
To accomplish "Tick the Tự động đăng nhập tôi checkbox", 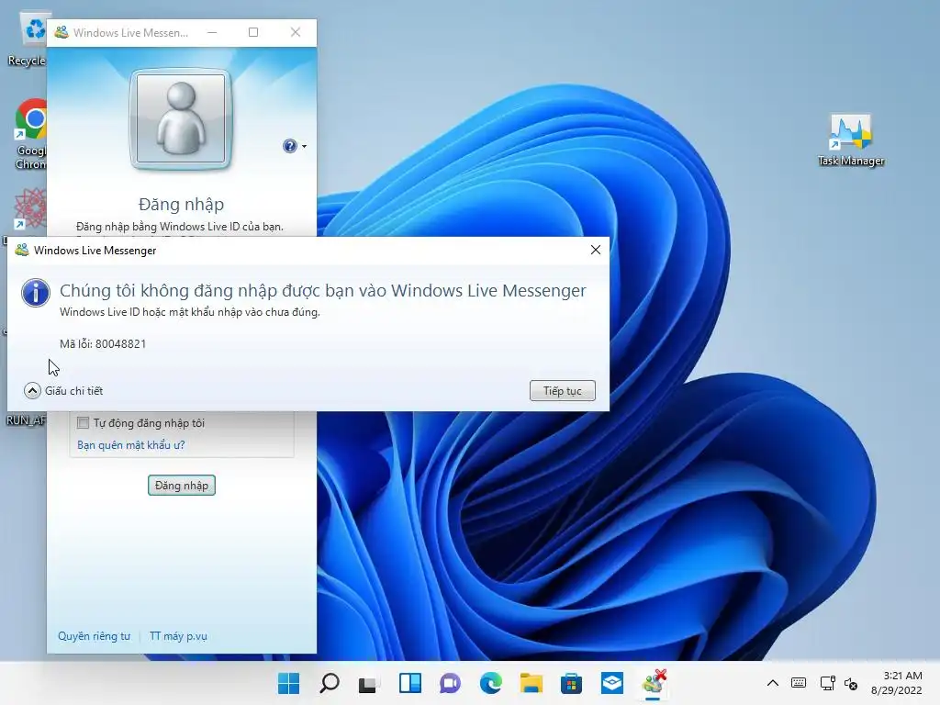I will pyautogui.click(x=84, y=422).
